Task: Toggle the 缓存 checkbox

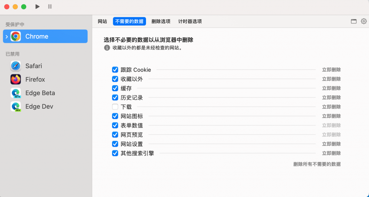Action: tap(115, 88)
